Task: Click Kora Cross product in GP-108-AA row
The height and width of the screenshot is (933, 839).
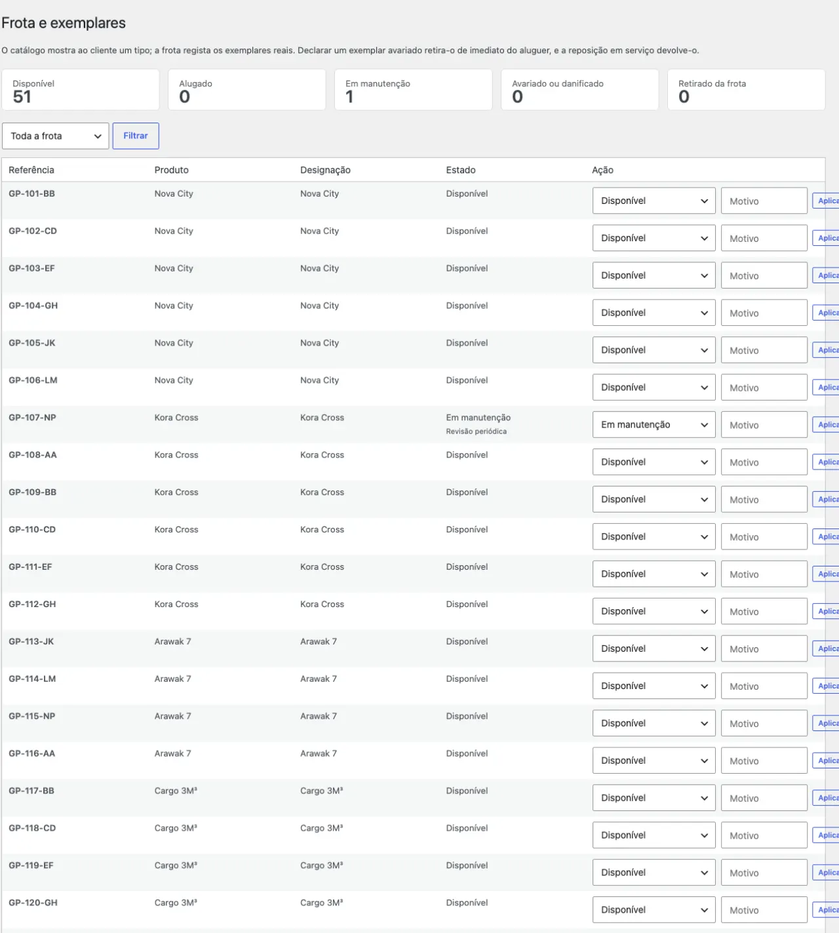Action: click(176, 455)
